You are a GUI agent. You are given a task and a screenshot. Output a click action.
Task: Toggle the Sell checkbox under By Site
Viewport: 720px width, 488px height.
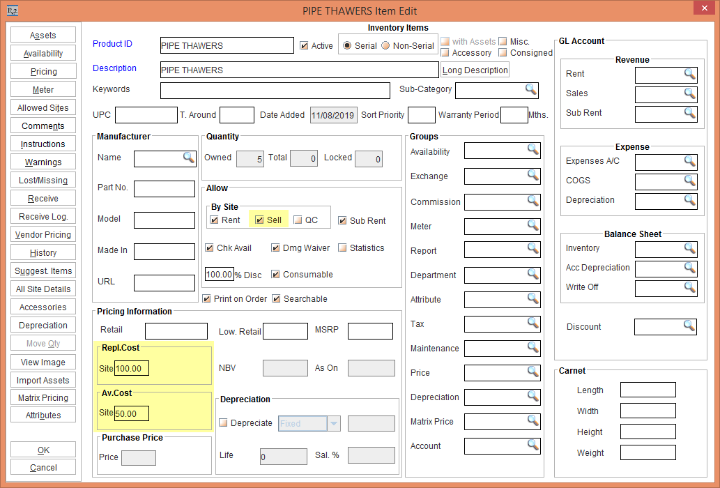259,220
